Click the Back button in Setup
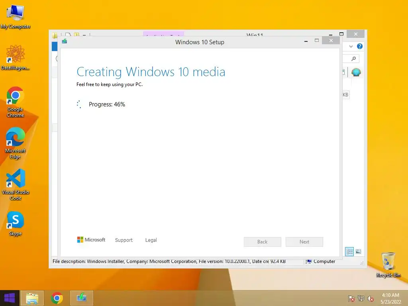The height and width of the screenshot is (306, 408). pyautogui.click(x=262, y=242)
